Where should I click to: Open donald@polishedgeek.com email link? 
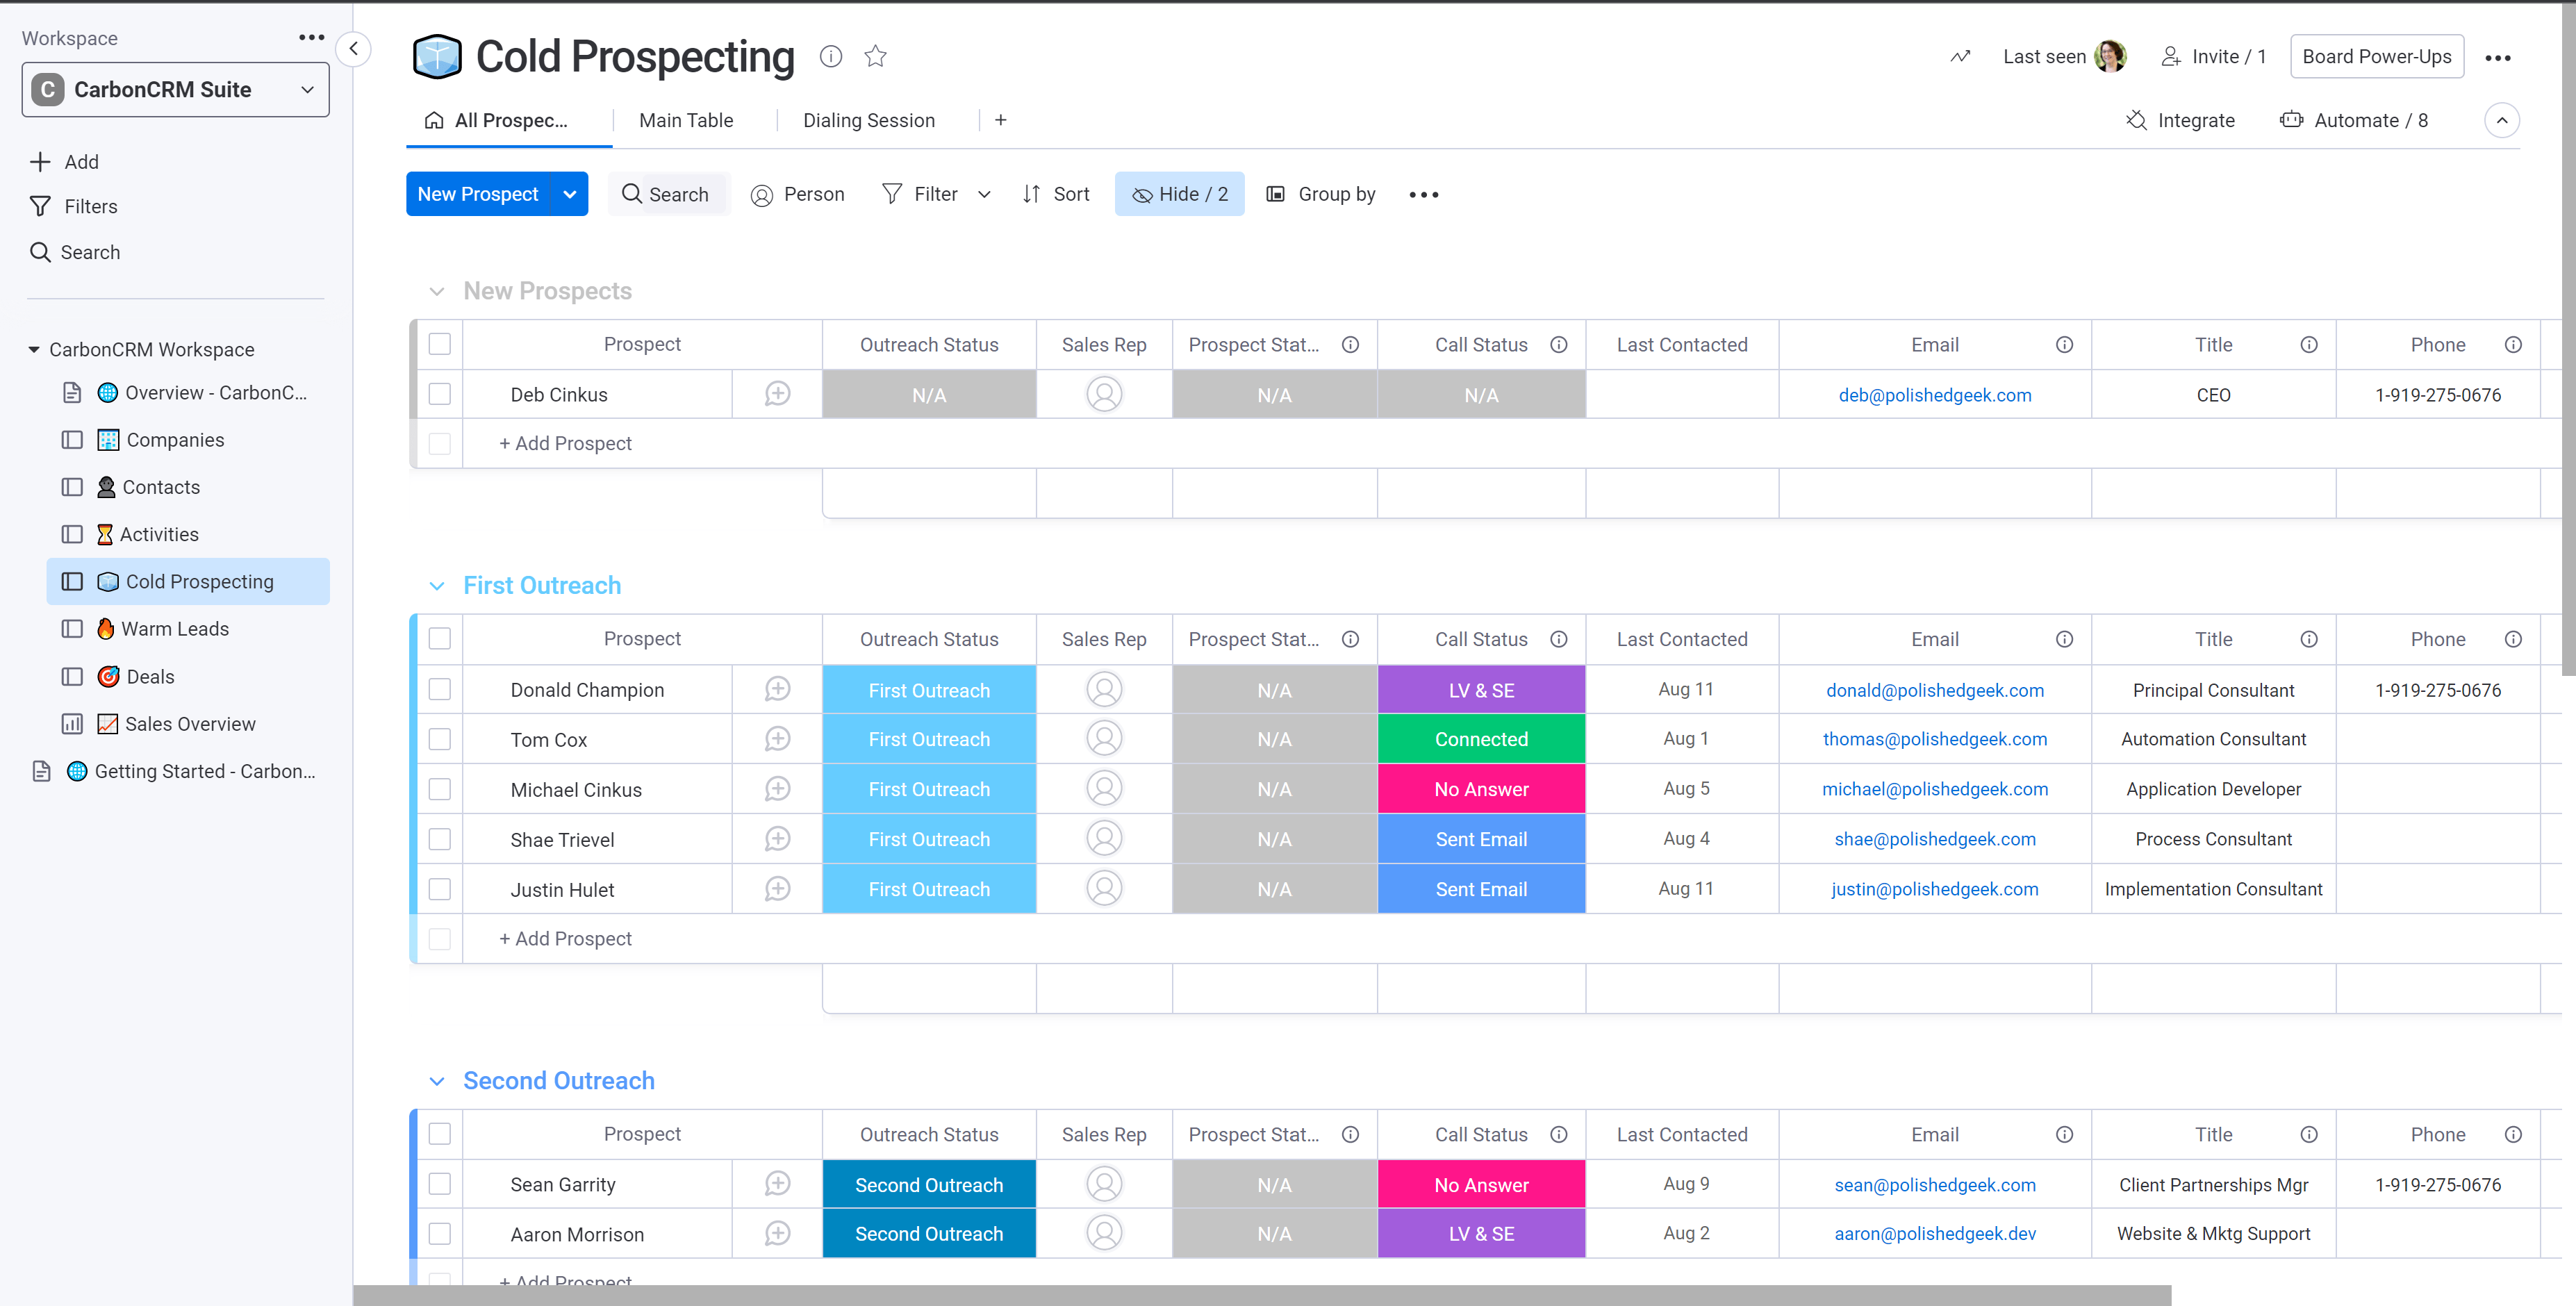[1934, 690]
